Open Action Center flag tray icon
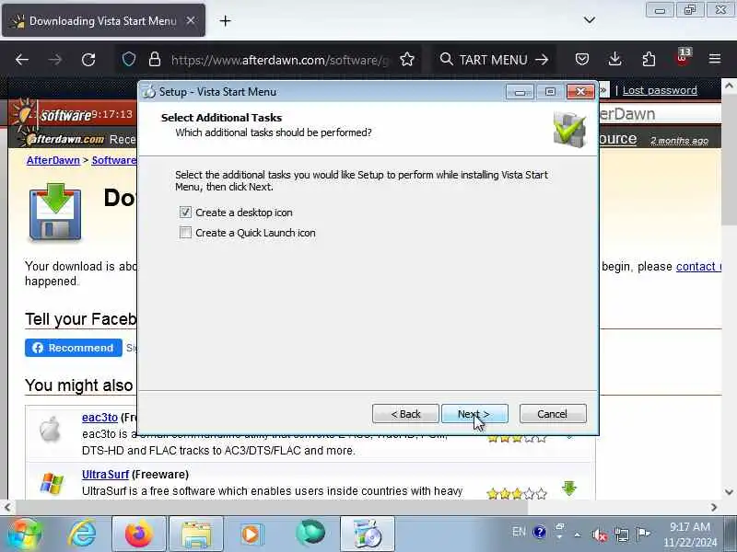The width and height of the screenshot is (737, 552). 643,534
